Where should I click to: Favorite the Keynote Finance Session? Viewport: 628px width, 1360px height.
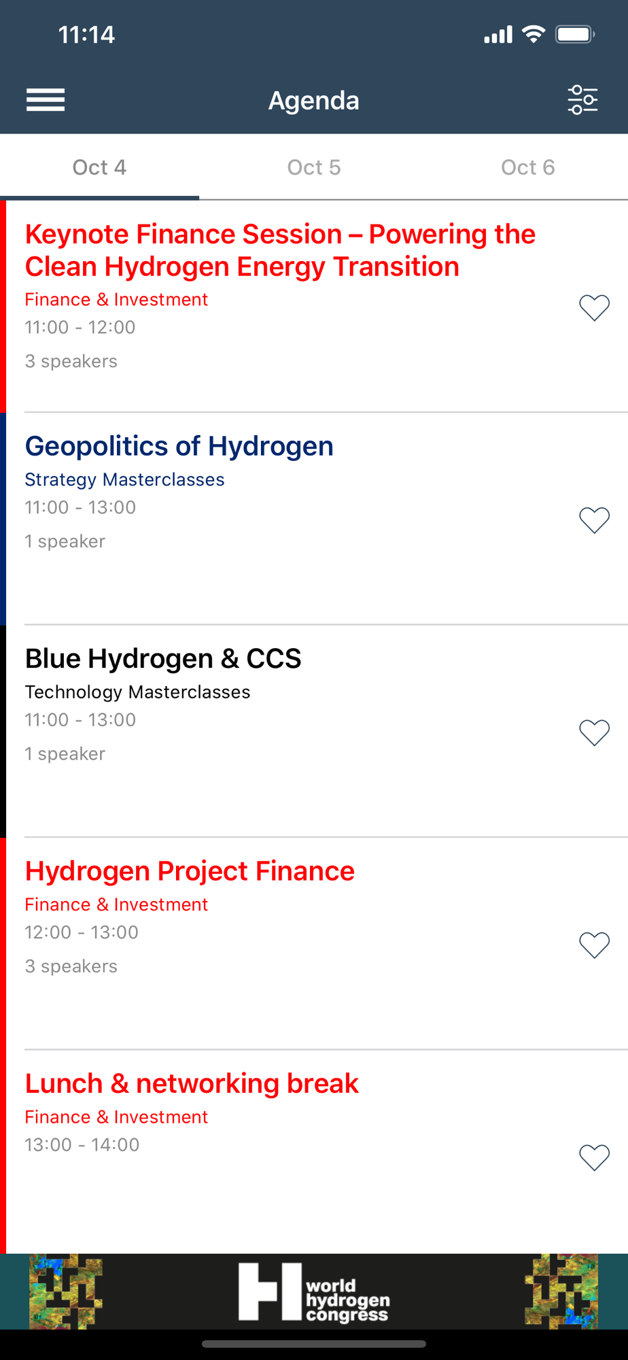(x=594, y=308)
